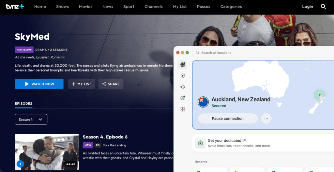This screenshot has width=334, height=172.
Task: Minimize the VPN window with yellow button
Action: click(183, 52)
